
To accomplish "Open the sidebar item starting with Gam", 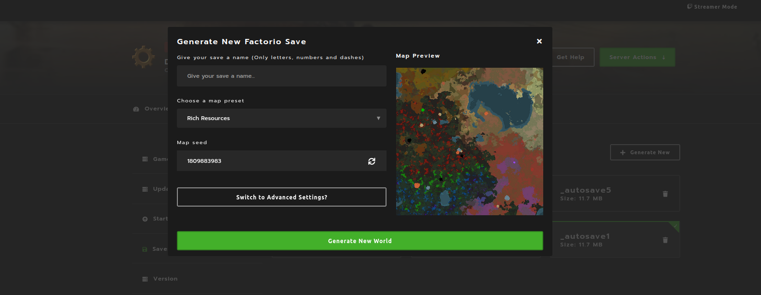I will coord(155,159).
